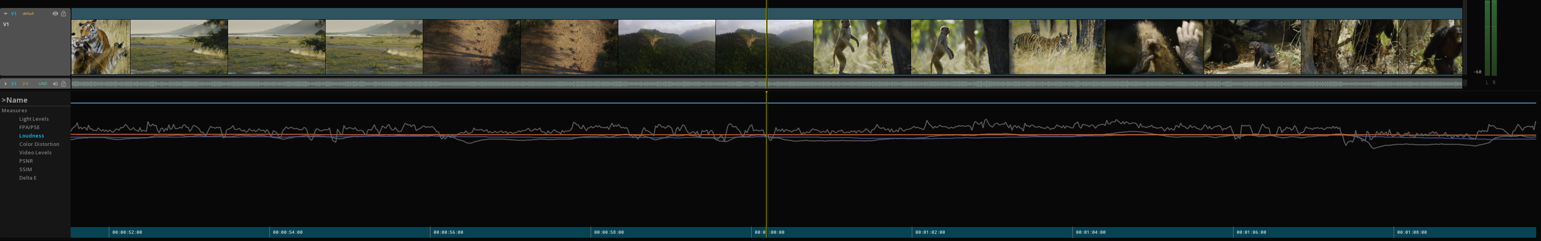Select the PSNR measure
The image size is (1541, 241).
pyautogui.click(x=26, y=161)
